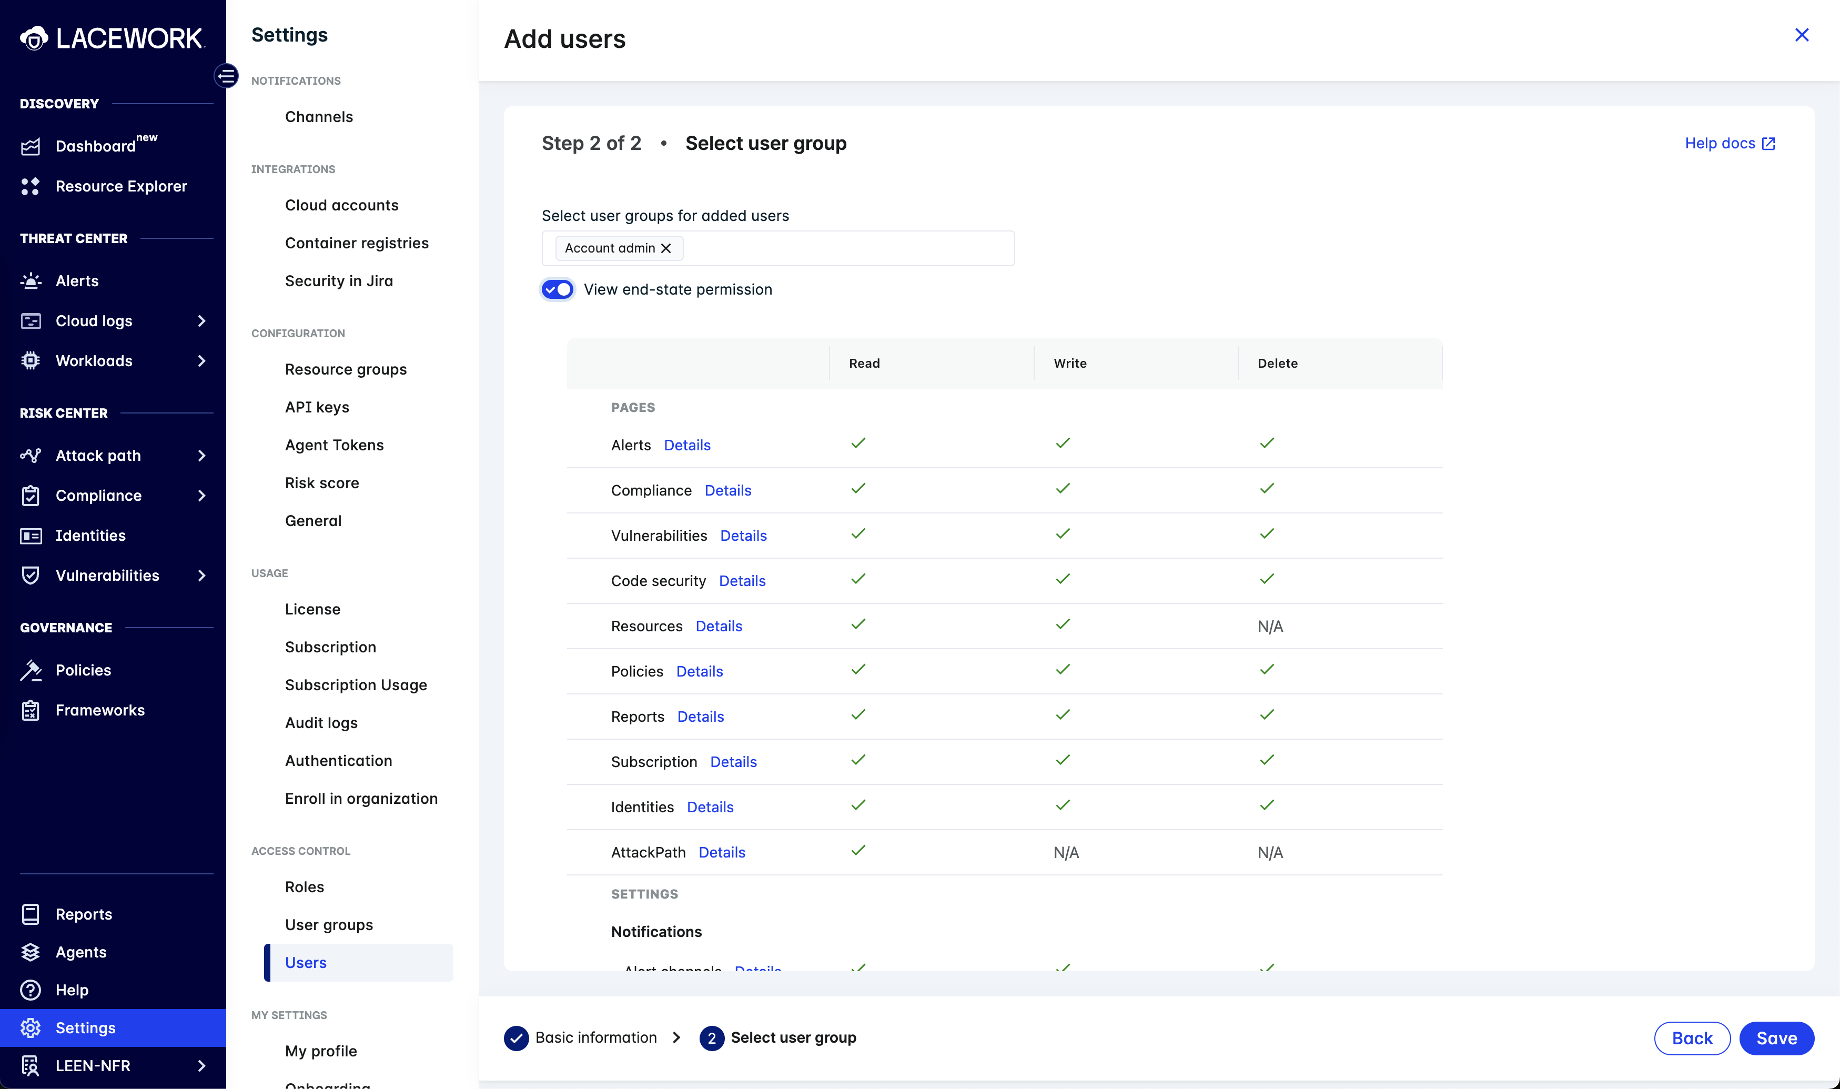Click the Help question mark icon
The width and height of the screenshot is (1840, 1089).
(30, 990)
